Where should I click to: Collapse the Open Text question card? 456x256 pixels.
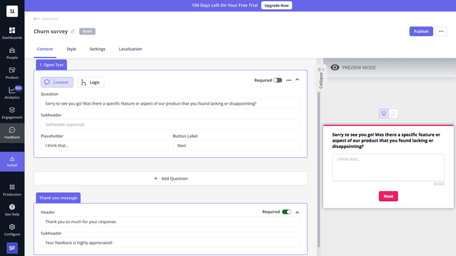pyautogui.click(x=297, y=80)
